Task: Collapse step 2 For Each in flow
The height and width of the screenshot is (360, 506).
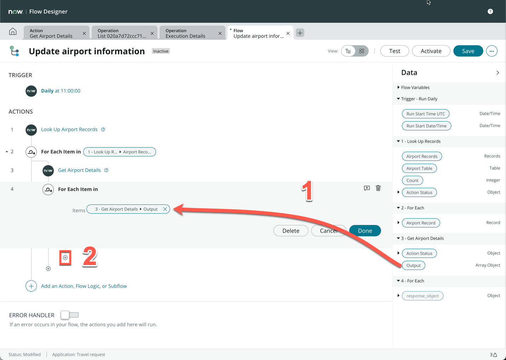Action: [7, 152]
